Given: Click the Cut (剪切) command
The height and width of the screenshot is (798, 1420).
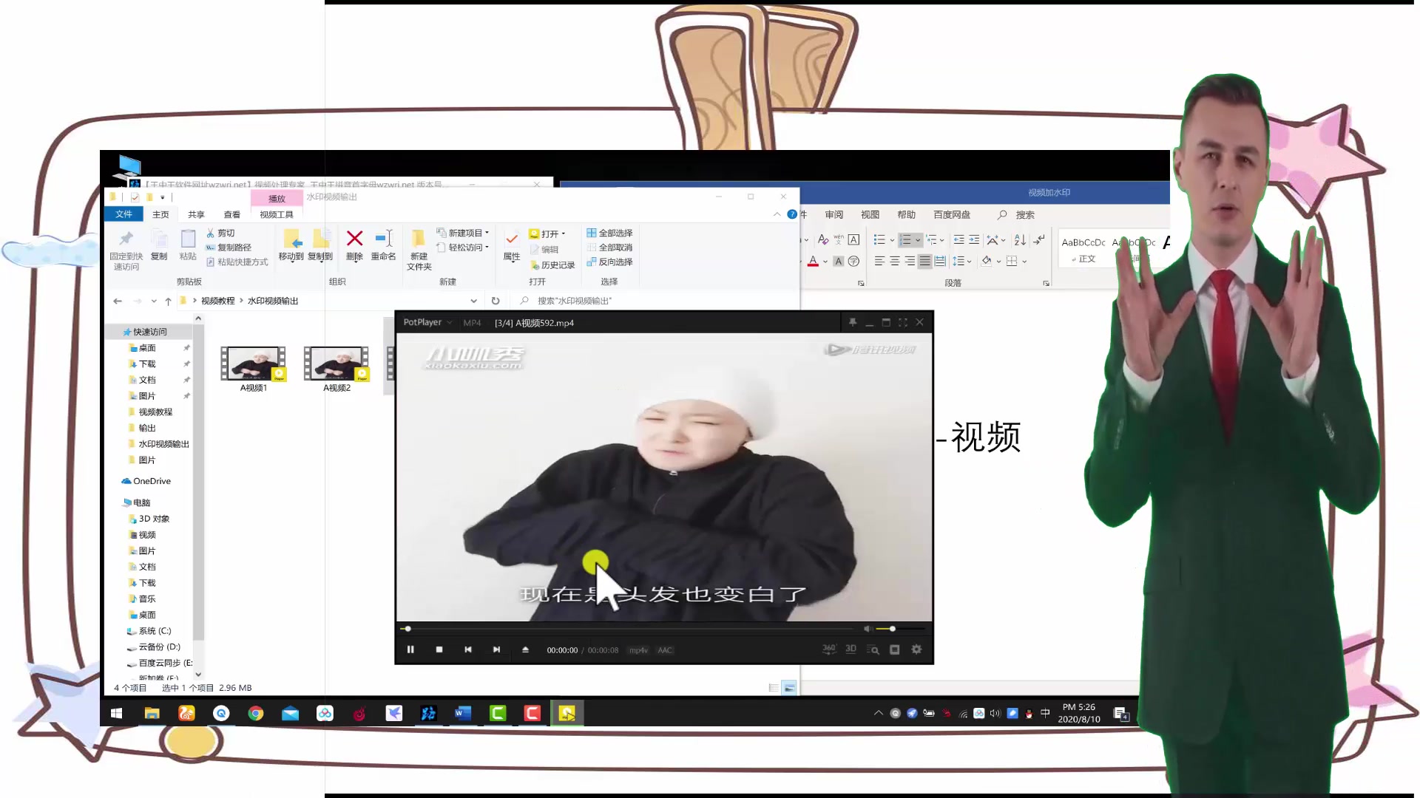Looking at the screenshot, I should pyautogui.click(x=220, y=233).
